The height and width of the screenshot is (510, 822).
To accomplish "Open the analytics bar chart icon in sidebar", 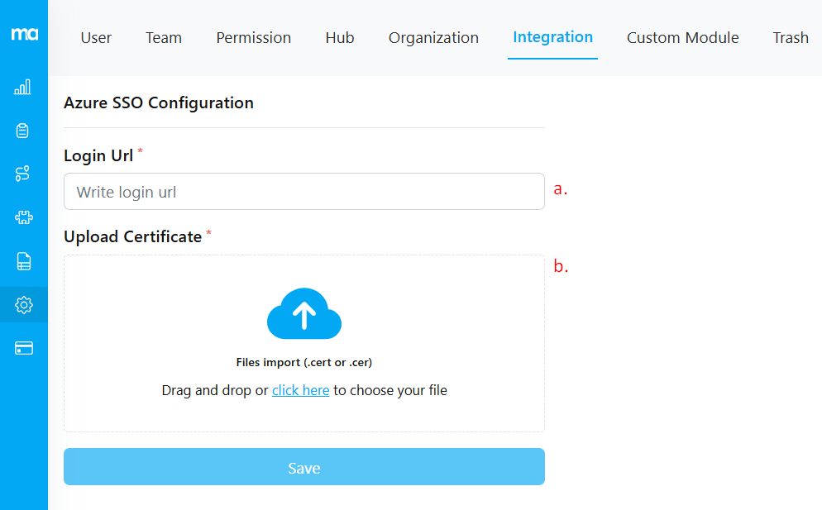I will [x=24, y=86].
